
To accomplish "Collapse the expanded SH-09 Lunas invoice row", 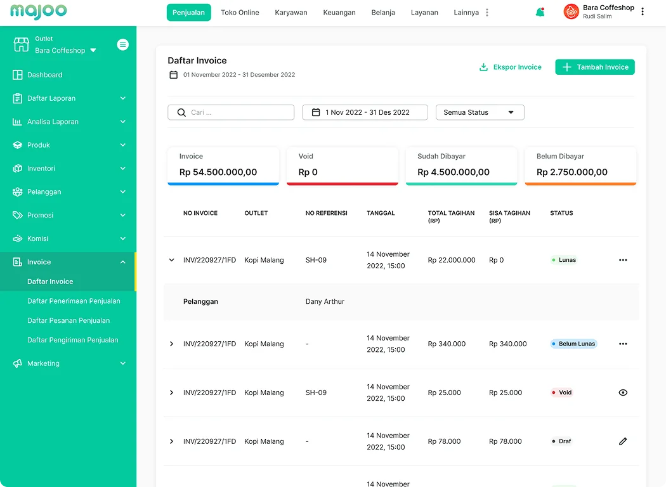I will [171, 260].
